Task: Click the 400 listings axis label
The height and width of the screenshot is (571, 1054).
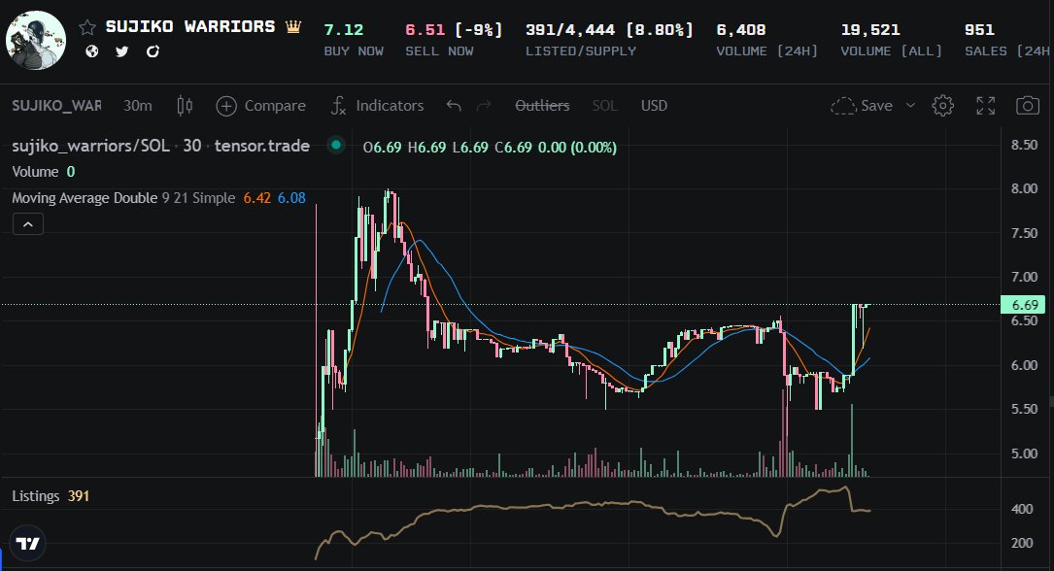Action: click(1022, 509)
